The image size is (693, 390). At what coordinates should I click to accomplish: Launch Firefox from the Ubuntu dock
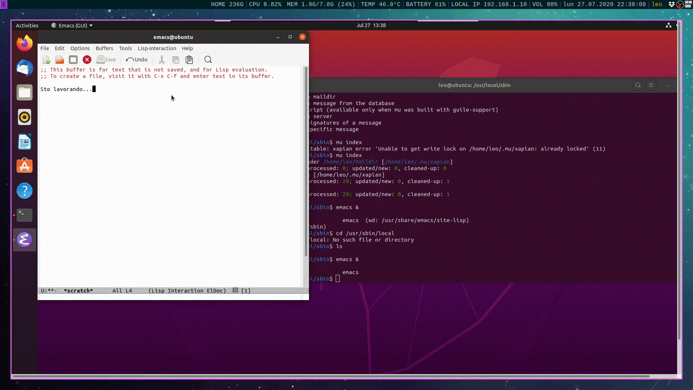click(25, 43)
